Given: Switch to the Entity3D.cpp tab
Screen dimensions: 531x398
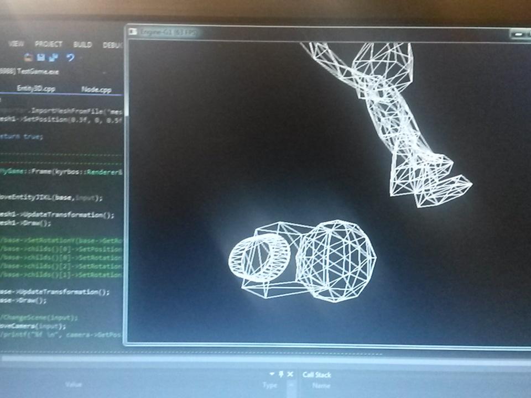Looking at the screenshot, I should coord(36,88).
